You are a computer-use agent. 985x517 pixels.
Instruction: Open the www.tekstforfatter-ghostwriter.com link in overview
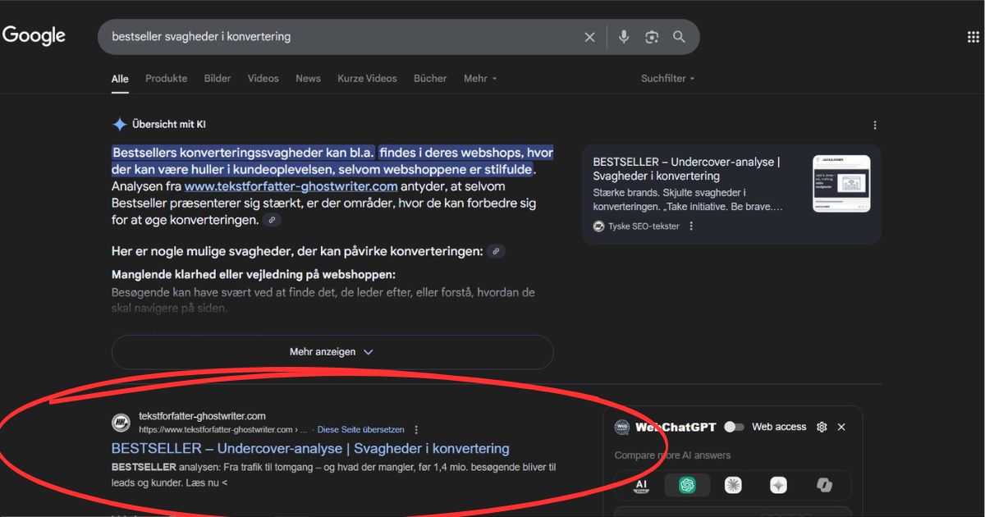pos(291,186)
